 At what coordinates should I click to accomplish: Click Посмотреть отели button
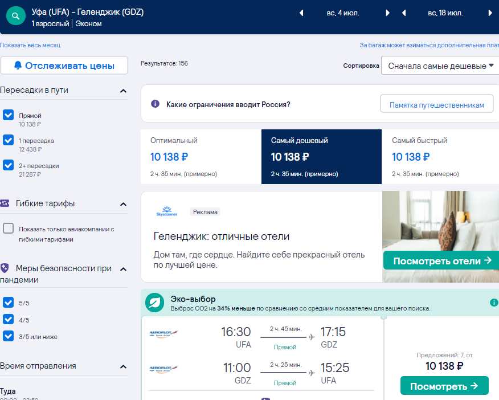tap(441, 260)
